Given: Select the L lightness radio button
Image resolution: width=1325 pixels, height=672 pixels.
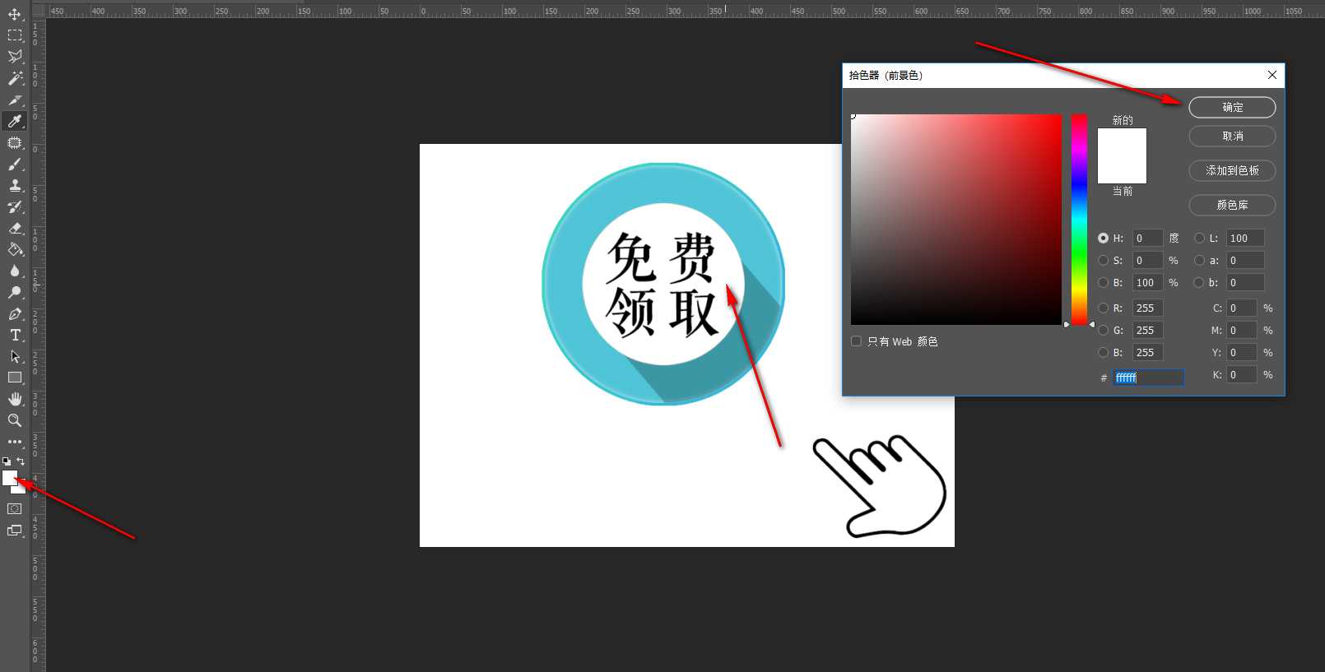Looking at the screenshot, I should coord(1199,238).
